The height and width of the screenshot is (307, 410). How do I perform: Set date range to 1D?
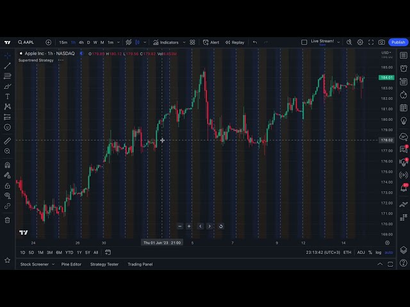click(23, 253)
